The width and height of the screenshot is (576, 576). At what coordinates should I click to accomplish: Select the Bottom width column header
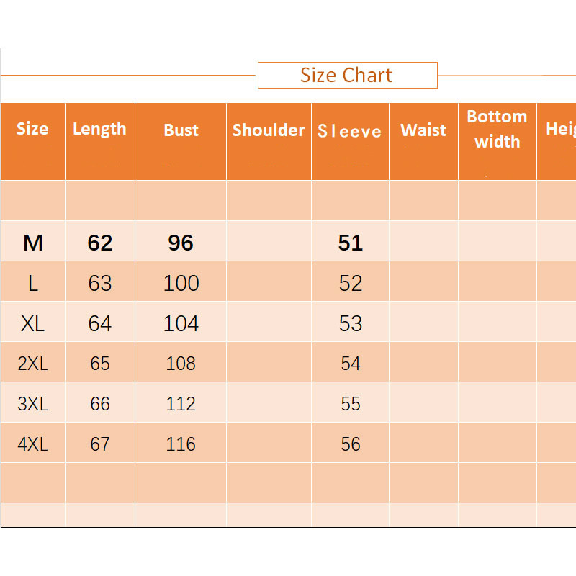tap(497, 130)
